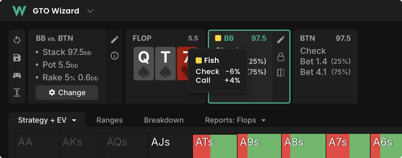Switch to the Ranges tab

coord(109,120)
